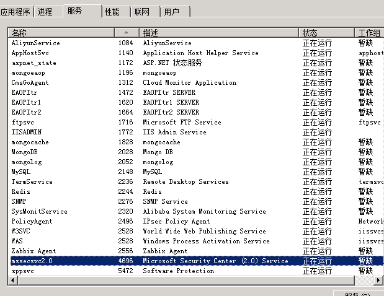This screenshot has height=296, width=384.
Task: Click the horizontal scrollbar right arrow
Action: 378,280
